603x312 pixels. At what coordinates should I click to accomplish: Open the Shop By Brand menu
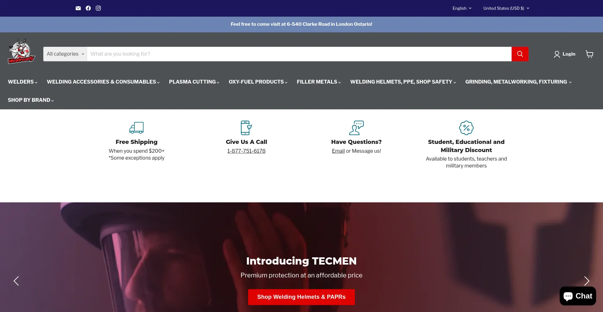pyautogui.click(x=31, y=100)
